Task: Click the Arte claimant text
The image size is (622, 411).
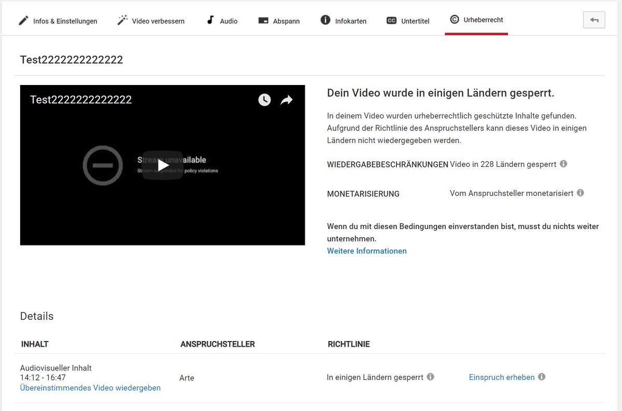Action: click(x=187, y=378)
